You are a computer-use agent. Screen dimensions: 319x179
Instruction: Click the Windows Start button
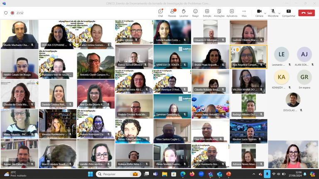(91, 174)
